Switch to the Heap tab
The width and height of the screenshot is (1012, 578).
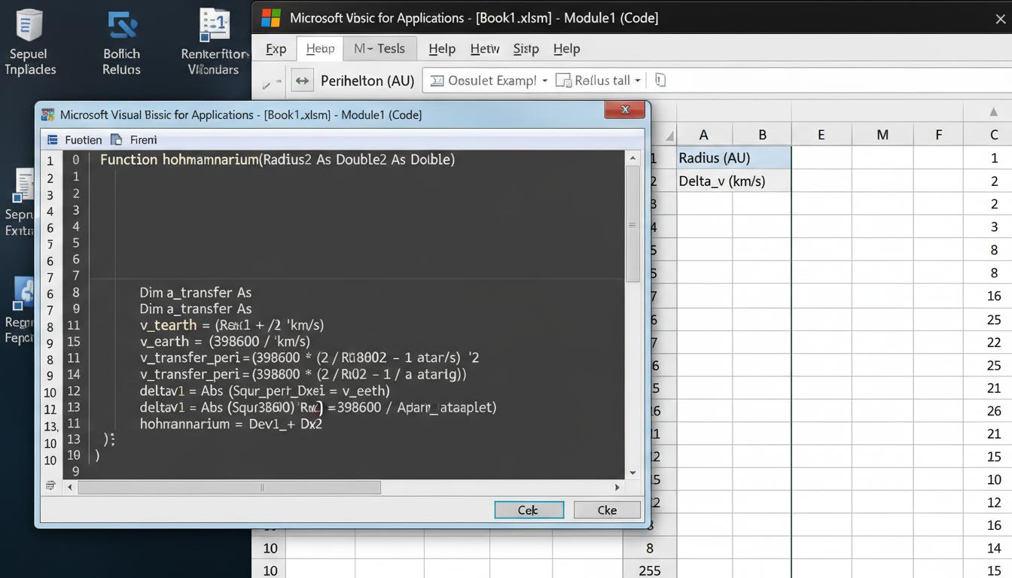tap(320, 49)
